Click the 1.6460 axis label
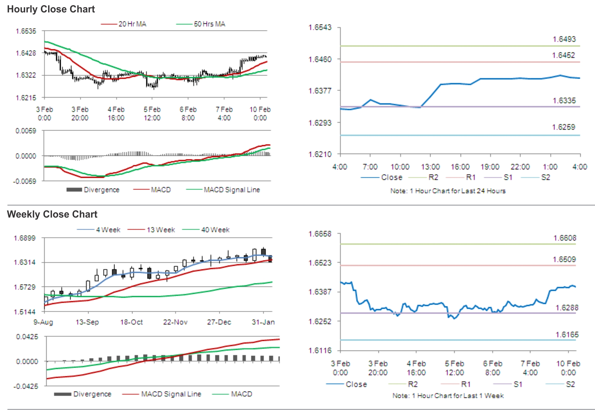595x410 pixels. click(320, 59)
